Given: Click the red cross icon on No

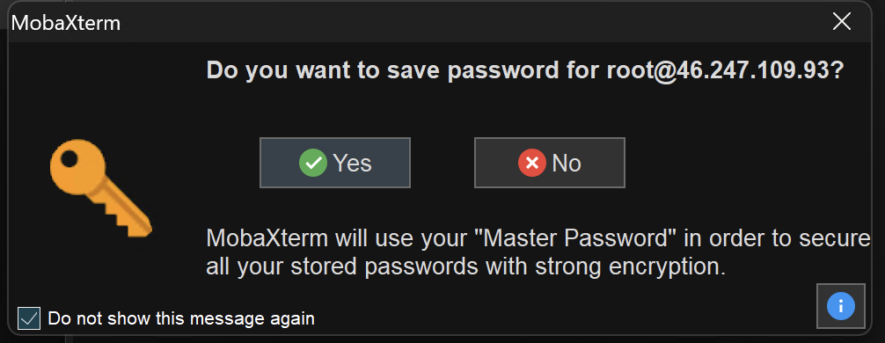Looking at the screenshot, I should [532, 163].
